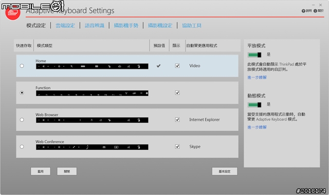
Task: Click the 預設值 column header
Action: tap(159, 46)
